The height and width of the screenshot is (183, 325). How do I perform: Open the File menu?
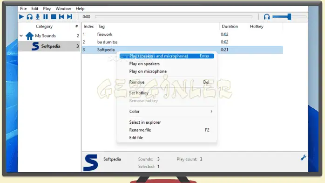pyautogui.click(x=23, y=9)
